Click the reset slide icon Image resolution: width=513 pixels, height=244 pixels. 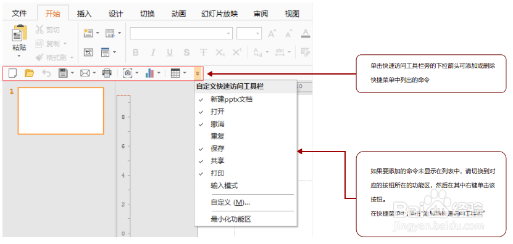[x=88, y=52]
